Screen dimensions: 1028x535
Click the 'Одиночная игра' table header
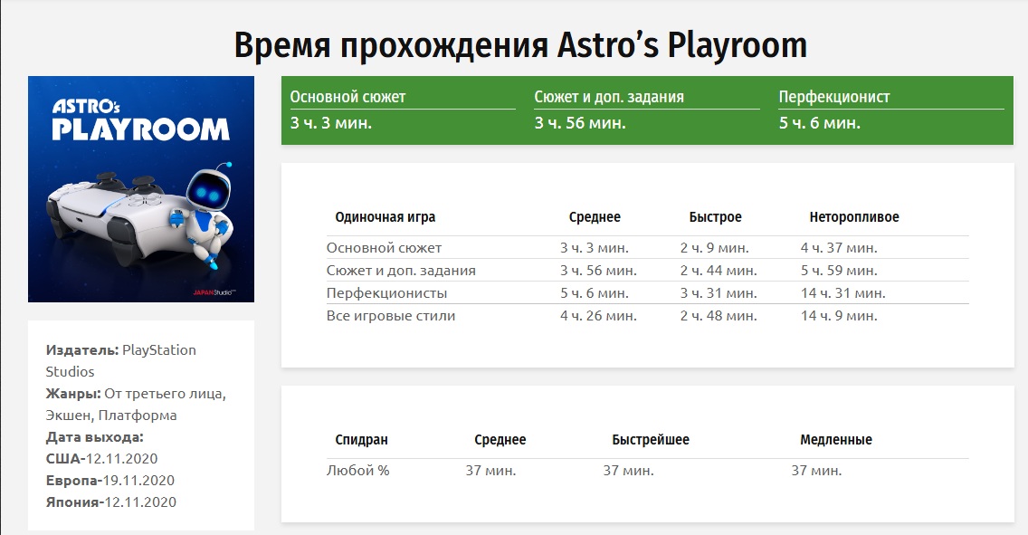pyautogui.click(x=385, y=217)
